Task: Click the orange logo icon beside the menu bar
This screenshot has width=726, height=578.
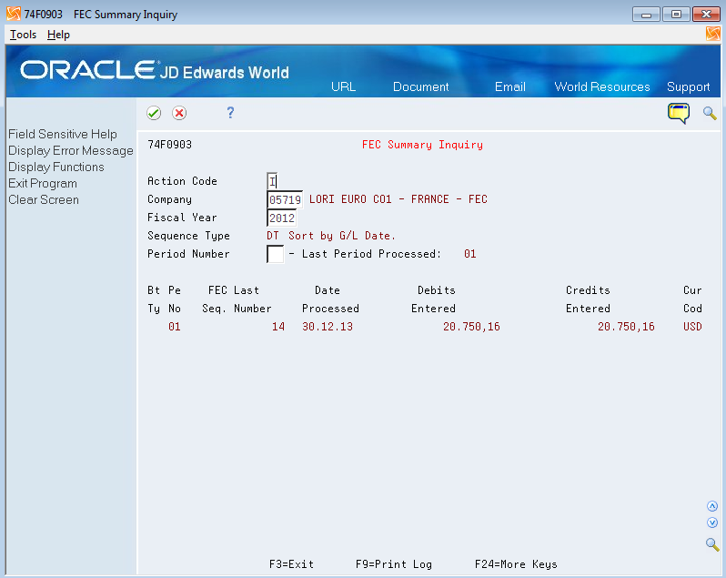Action: click(712, 34)
